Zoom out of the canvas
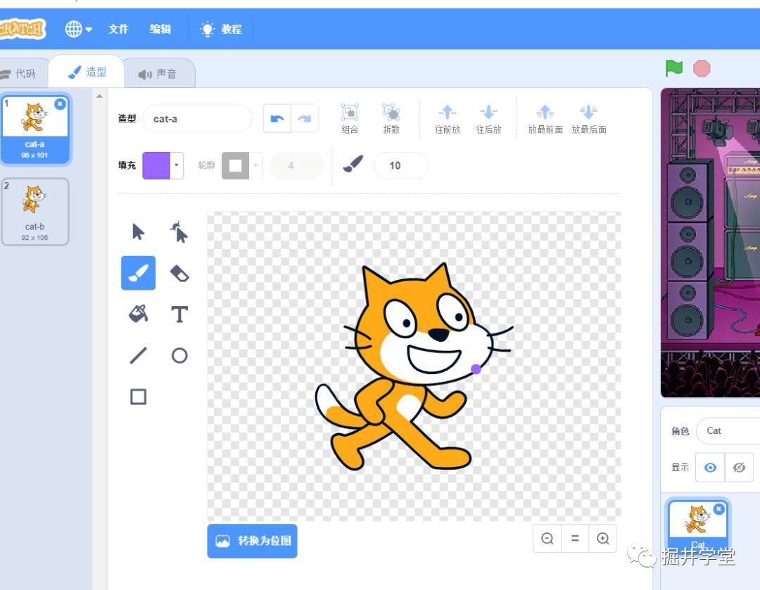Screen dimensions: 760x590 [x=547, y=538]
